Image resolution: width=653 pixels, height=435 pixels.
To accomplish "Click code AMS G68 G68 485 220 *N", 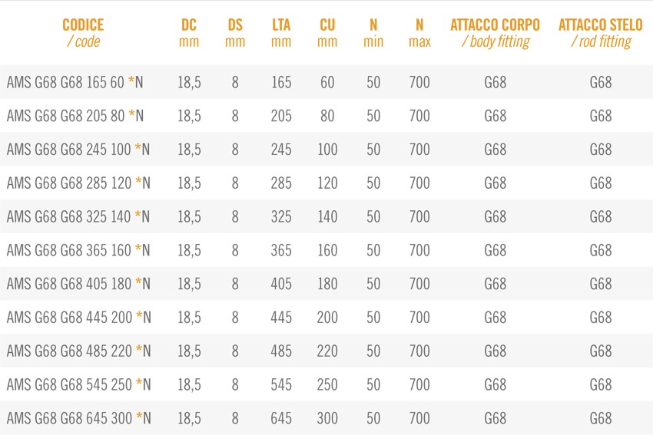I will click(78, 351).
